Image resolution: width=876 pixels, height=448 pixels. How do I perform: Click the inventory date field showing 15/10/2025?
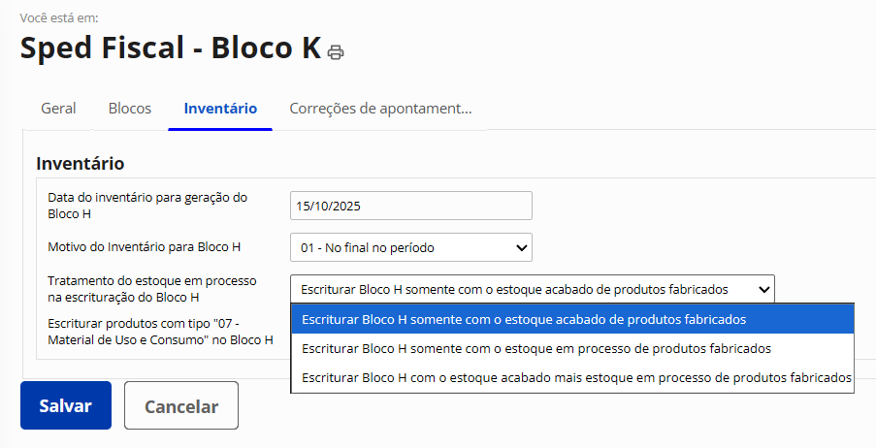coord(410,206)
